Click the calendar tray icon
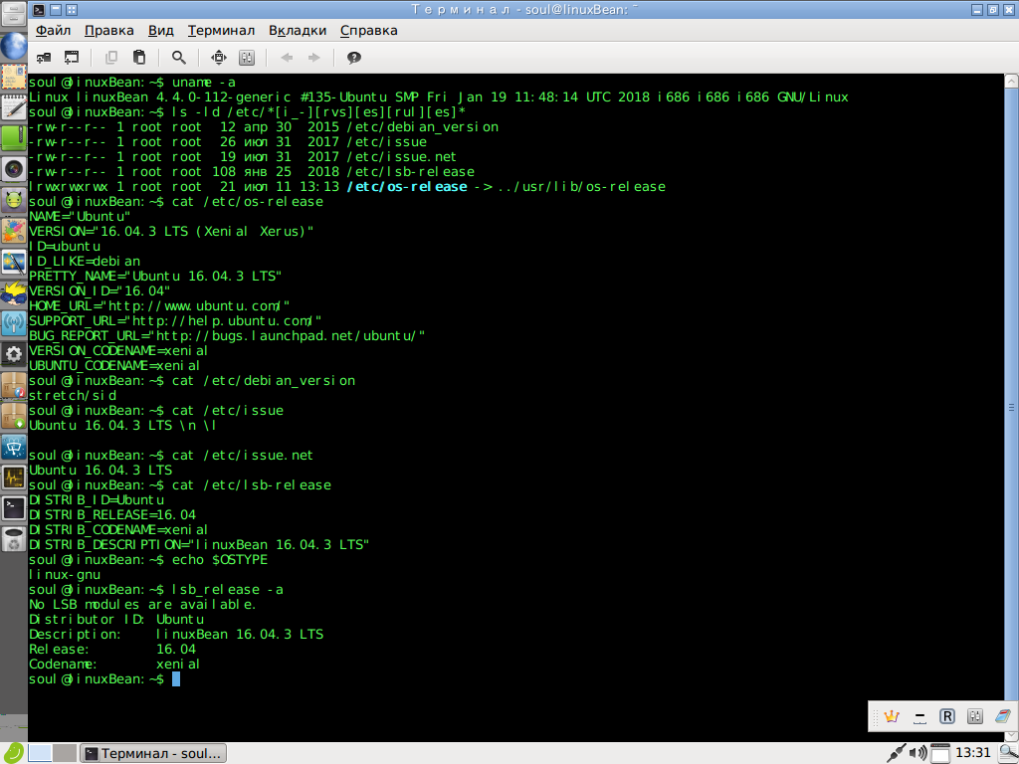Screen dimensions: 1019x764 tap(939, 753)
